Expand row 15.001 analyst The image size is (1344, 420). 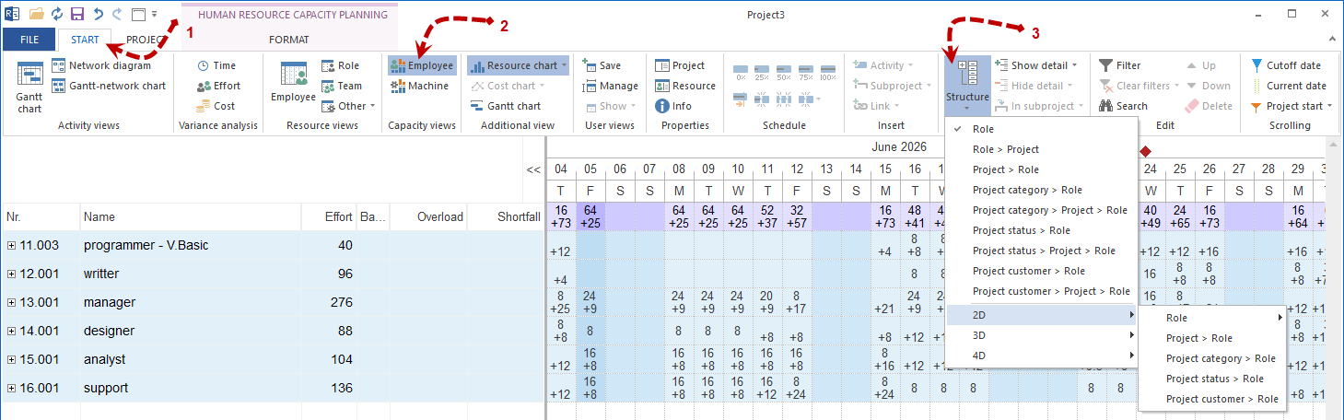(x=11, y=359)
